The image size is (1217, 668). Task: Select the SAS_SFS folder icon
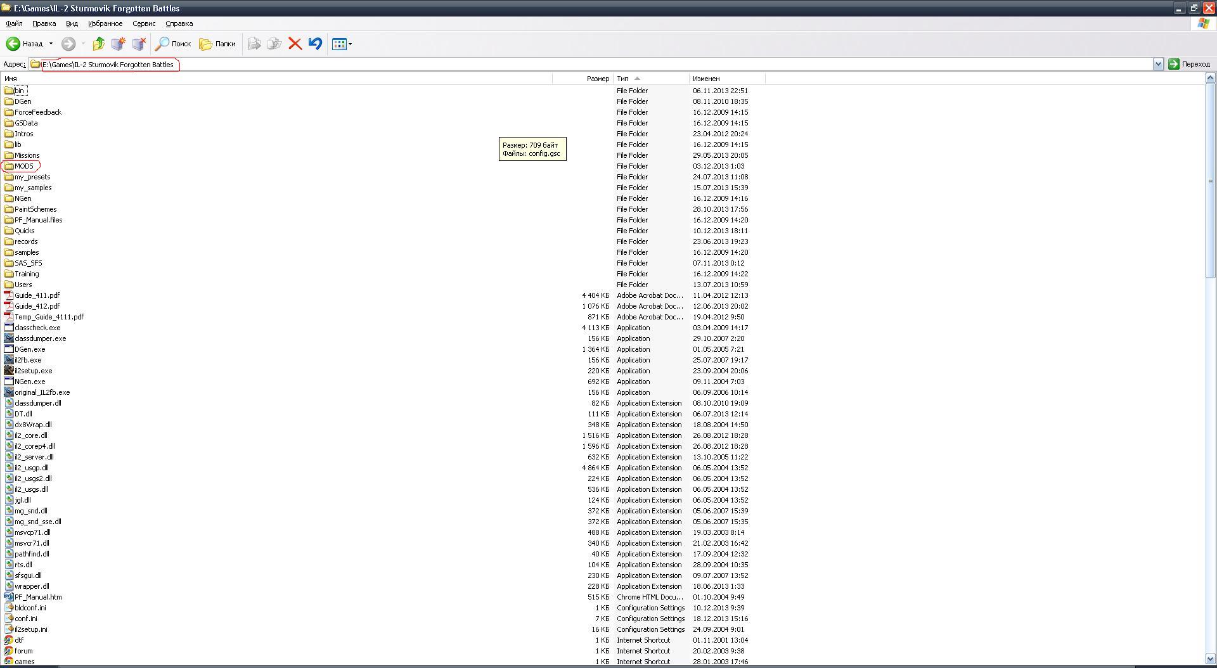click(9, 263)
